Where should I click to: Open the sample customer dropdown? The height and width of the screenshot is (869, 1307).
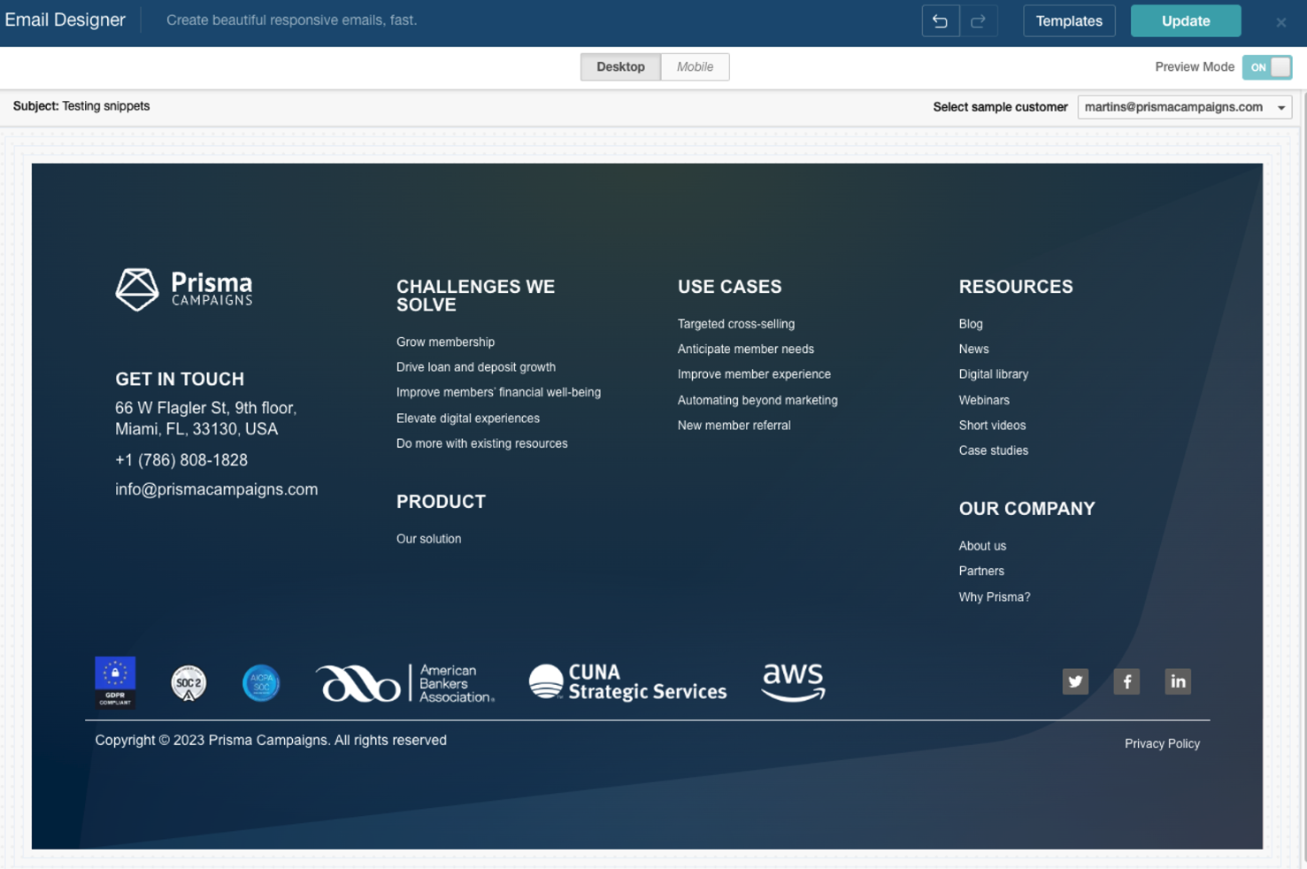1184,107
